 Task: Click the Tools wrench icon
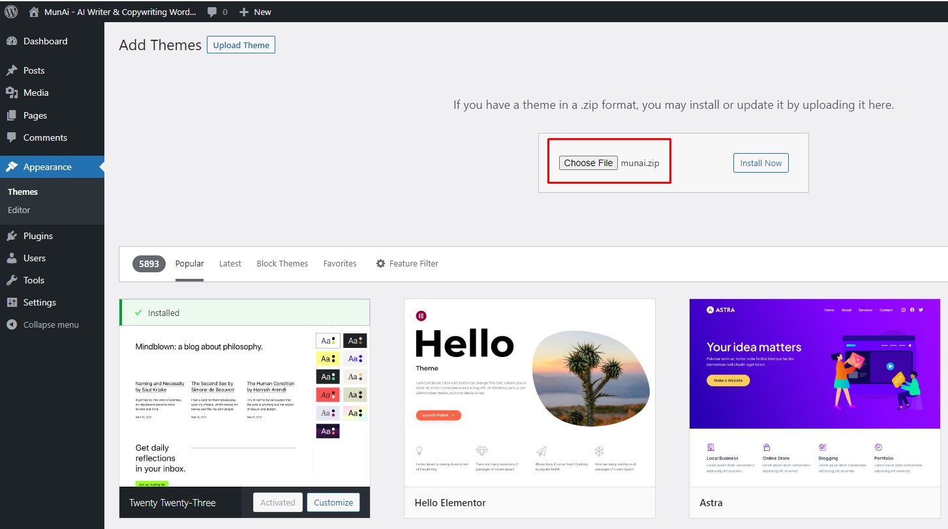point(12,280)
